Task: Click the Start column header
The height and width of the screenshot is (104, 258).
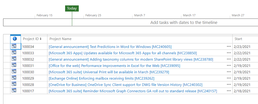Action: 238,39
